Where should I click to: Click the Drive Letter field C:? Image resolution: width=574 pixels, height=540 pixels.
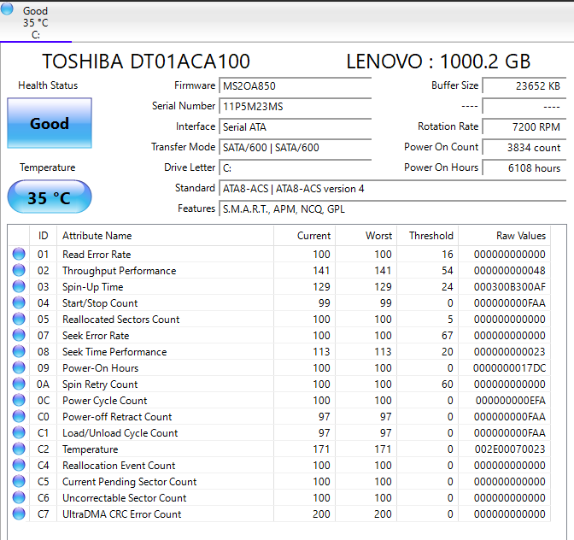pos(295,168)
